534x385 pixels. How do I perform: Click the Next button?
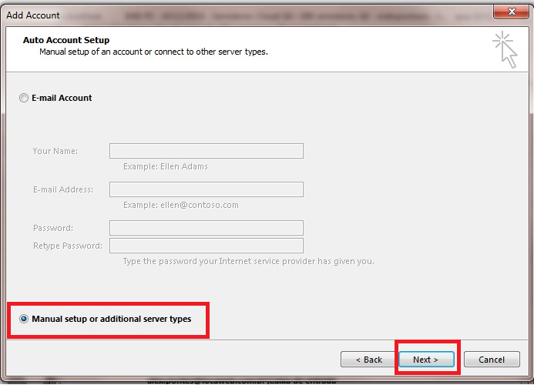(x=426, y=360)
